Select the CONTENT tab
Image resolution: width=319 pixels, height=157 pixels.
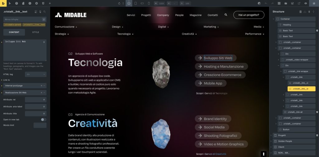14,32
